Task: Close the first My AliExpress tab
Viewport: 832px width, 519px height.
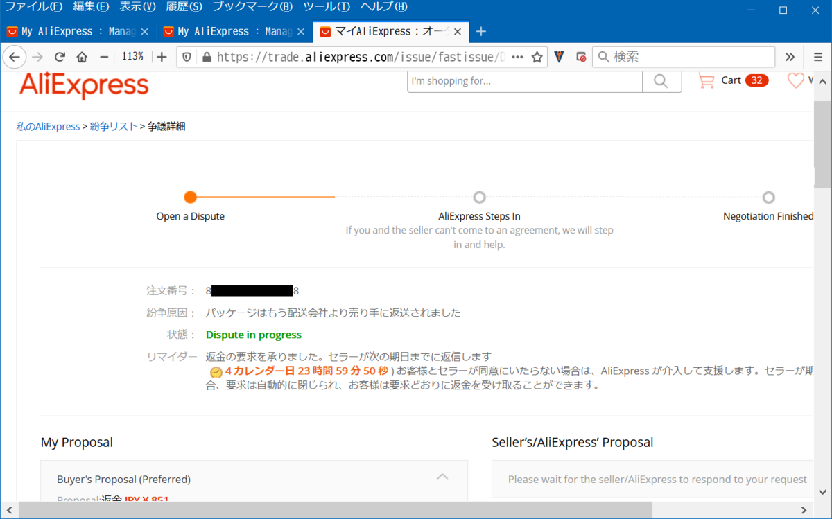Action: click(x=145, y=31)
